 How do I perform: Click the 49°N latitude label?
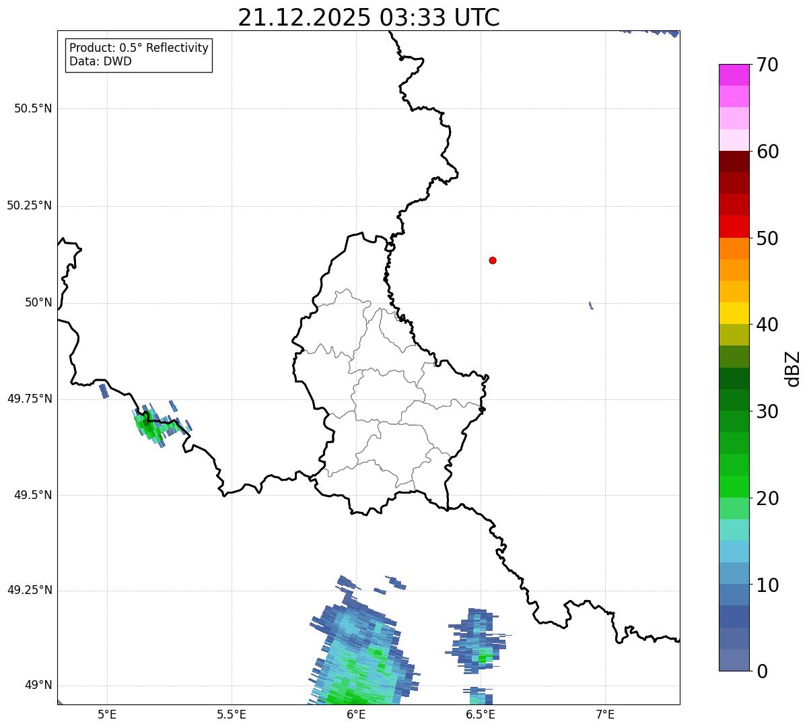38,686
